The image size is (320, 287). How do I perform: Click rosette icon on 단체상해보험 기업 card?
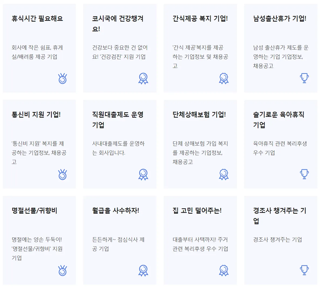224,174
